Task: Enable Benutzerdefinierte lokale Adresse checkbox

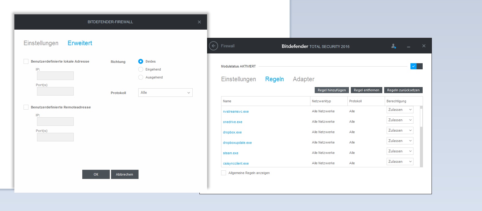Action: click(26, 61)
